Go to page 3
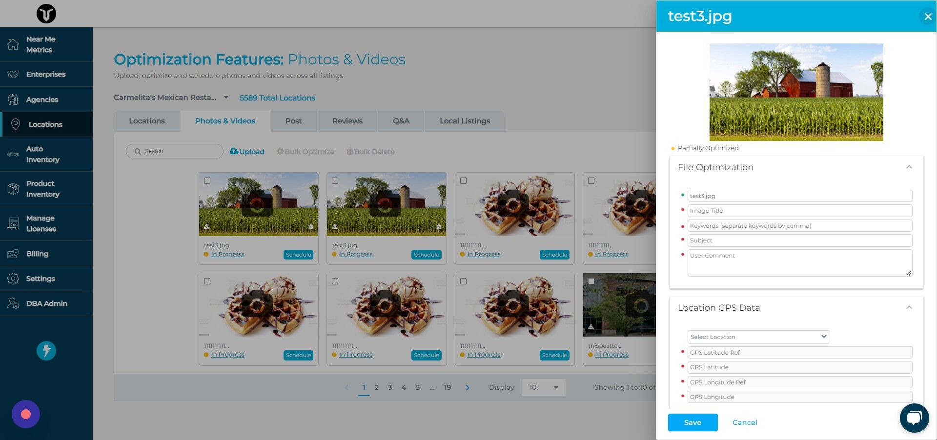This screenshot has width=937, height=440. coord(390,387)
